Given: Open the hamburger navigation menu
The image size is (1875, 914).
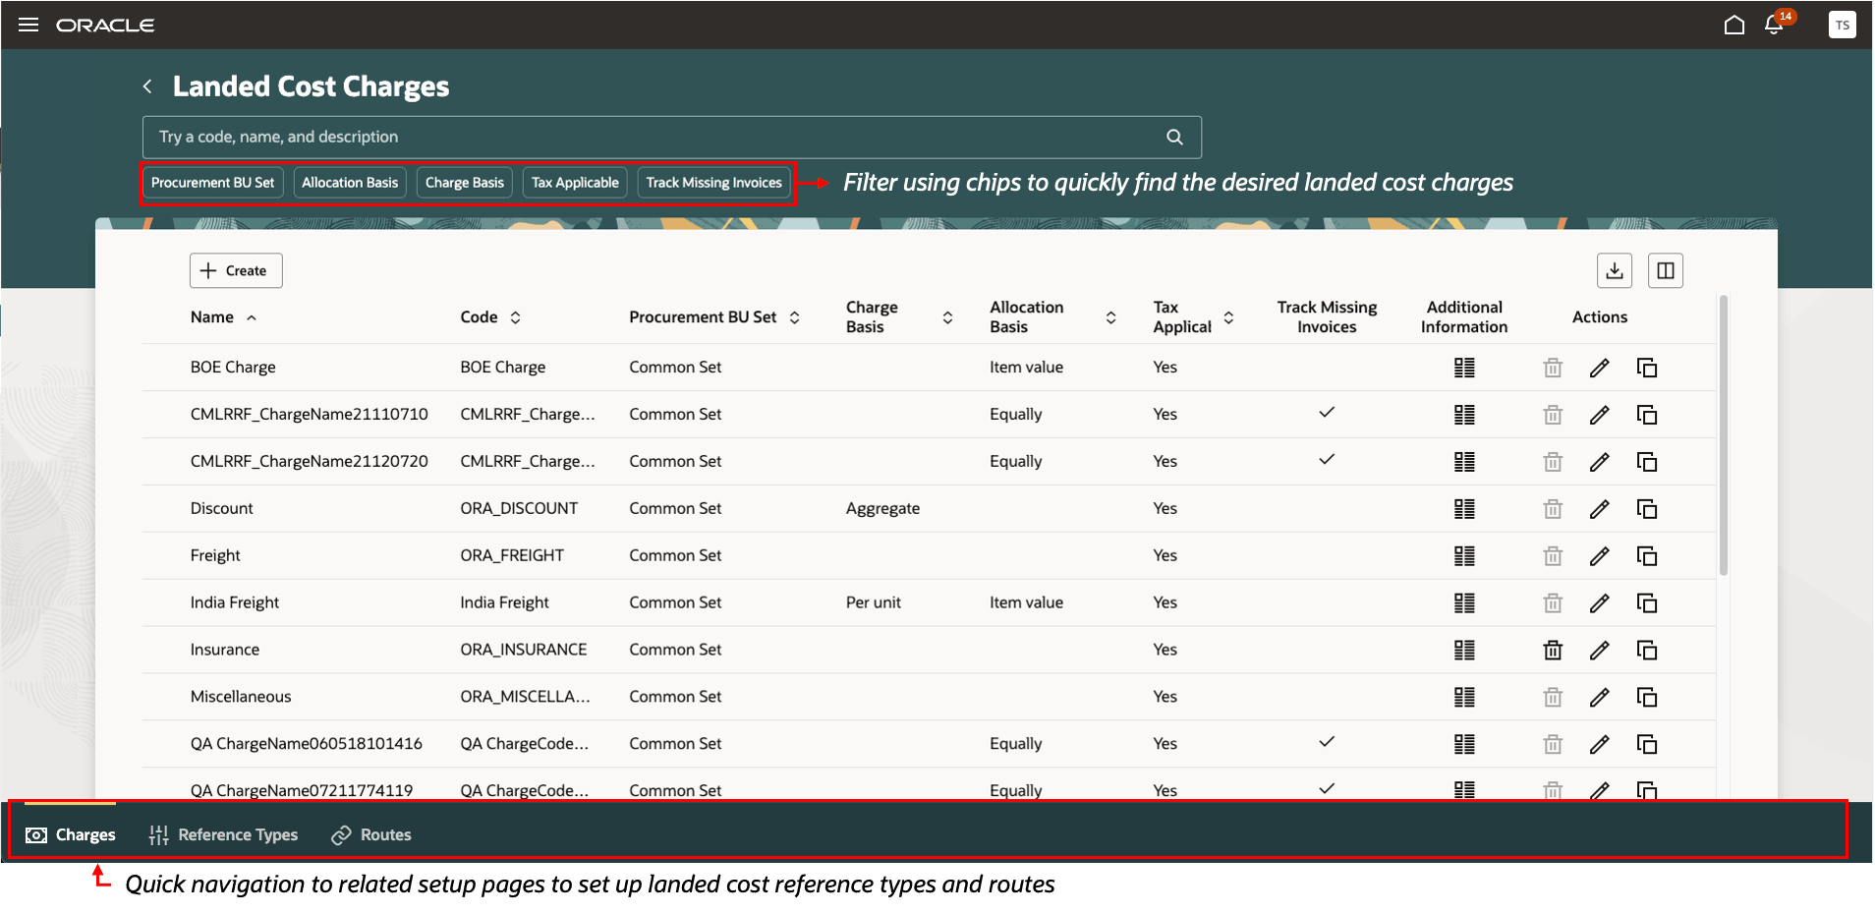Looking at the screenshot, I should pos(28,25).
